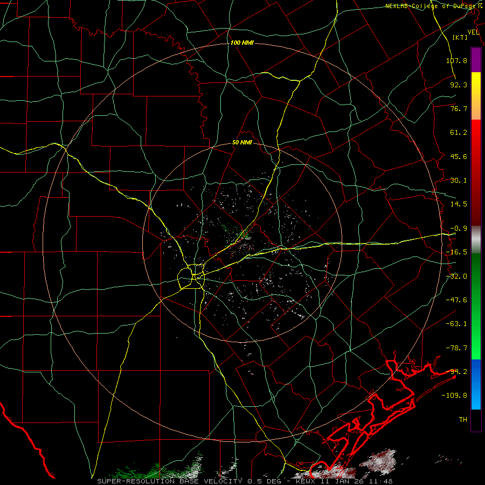The image size is (485, 485).
Task: Click the 50 NMI range ring label
Action: (x=242, y=143)
